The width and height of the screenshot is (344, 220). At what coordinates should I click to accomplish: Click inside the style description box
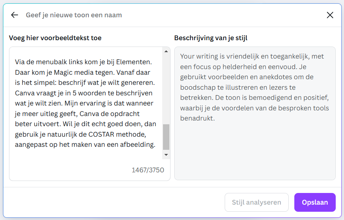[x=254, y=150]
